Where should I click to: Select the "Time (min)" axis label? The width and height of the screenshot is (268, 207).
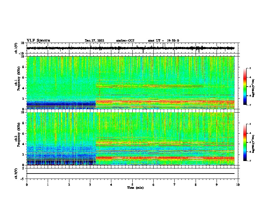pyautogui.click(x=135, y=188)
